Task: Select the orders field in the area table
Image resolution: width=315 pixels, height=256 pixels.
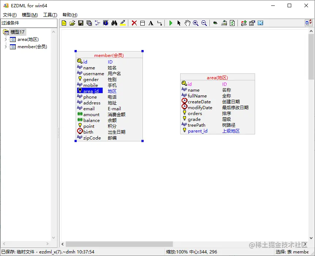Action: click(x=195, y=114)
